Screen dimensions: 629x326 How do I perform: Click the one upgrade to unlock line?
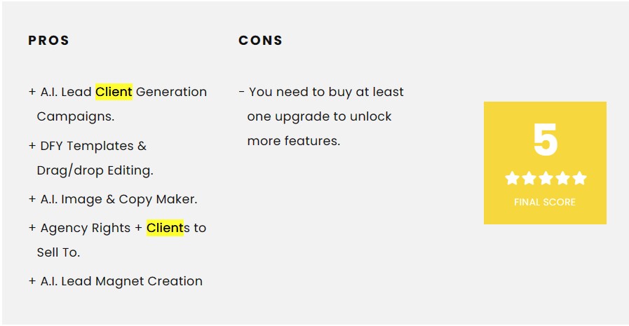pos(319,116)
